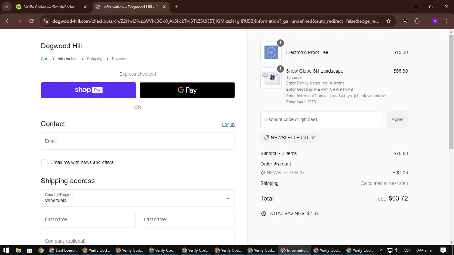Click the browser back arrow

(x=8, y=21)
